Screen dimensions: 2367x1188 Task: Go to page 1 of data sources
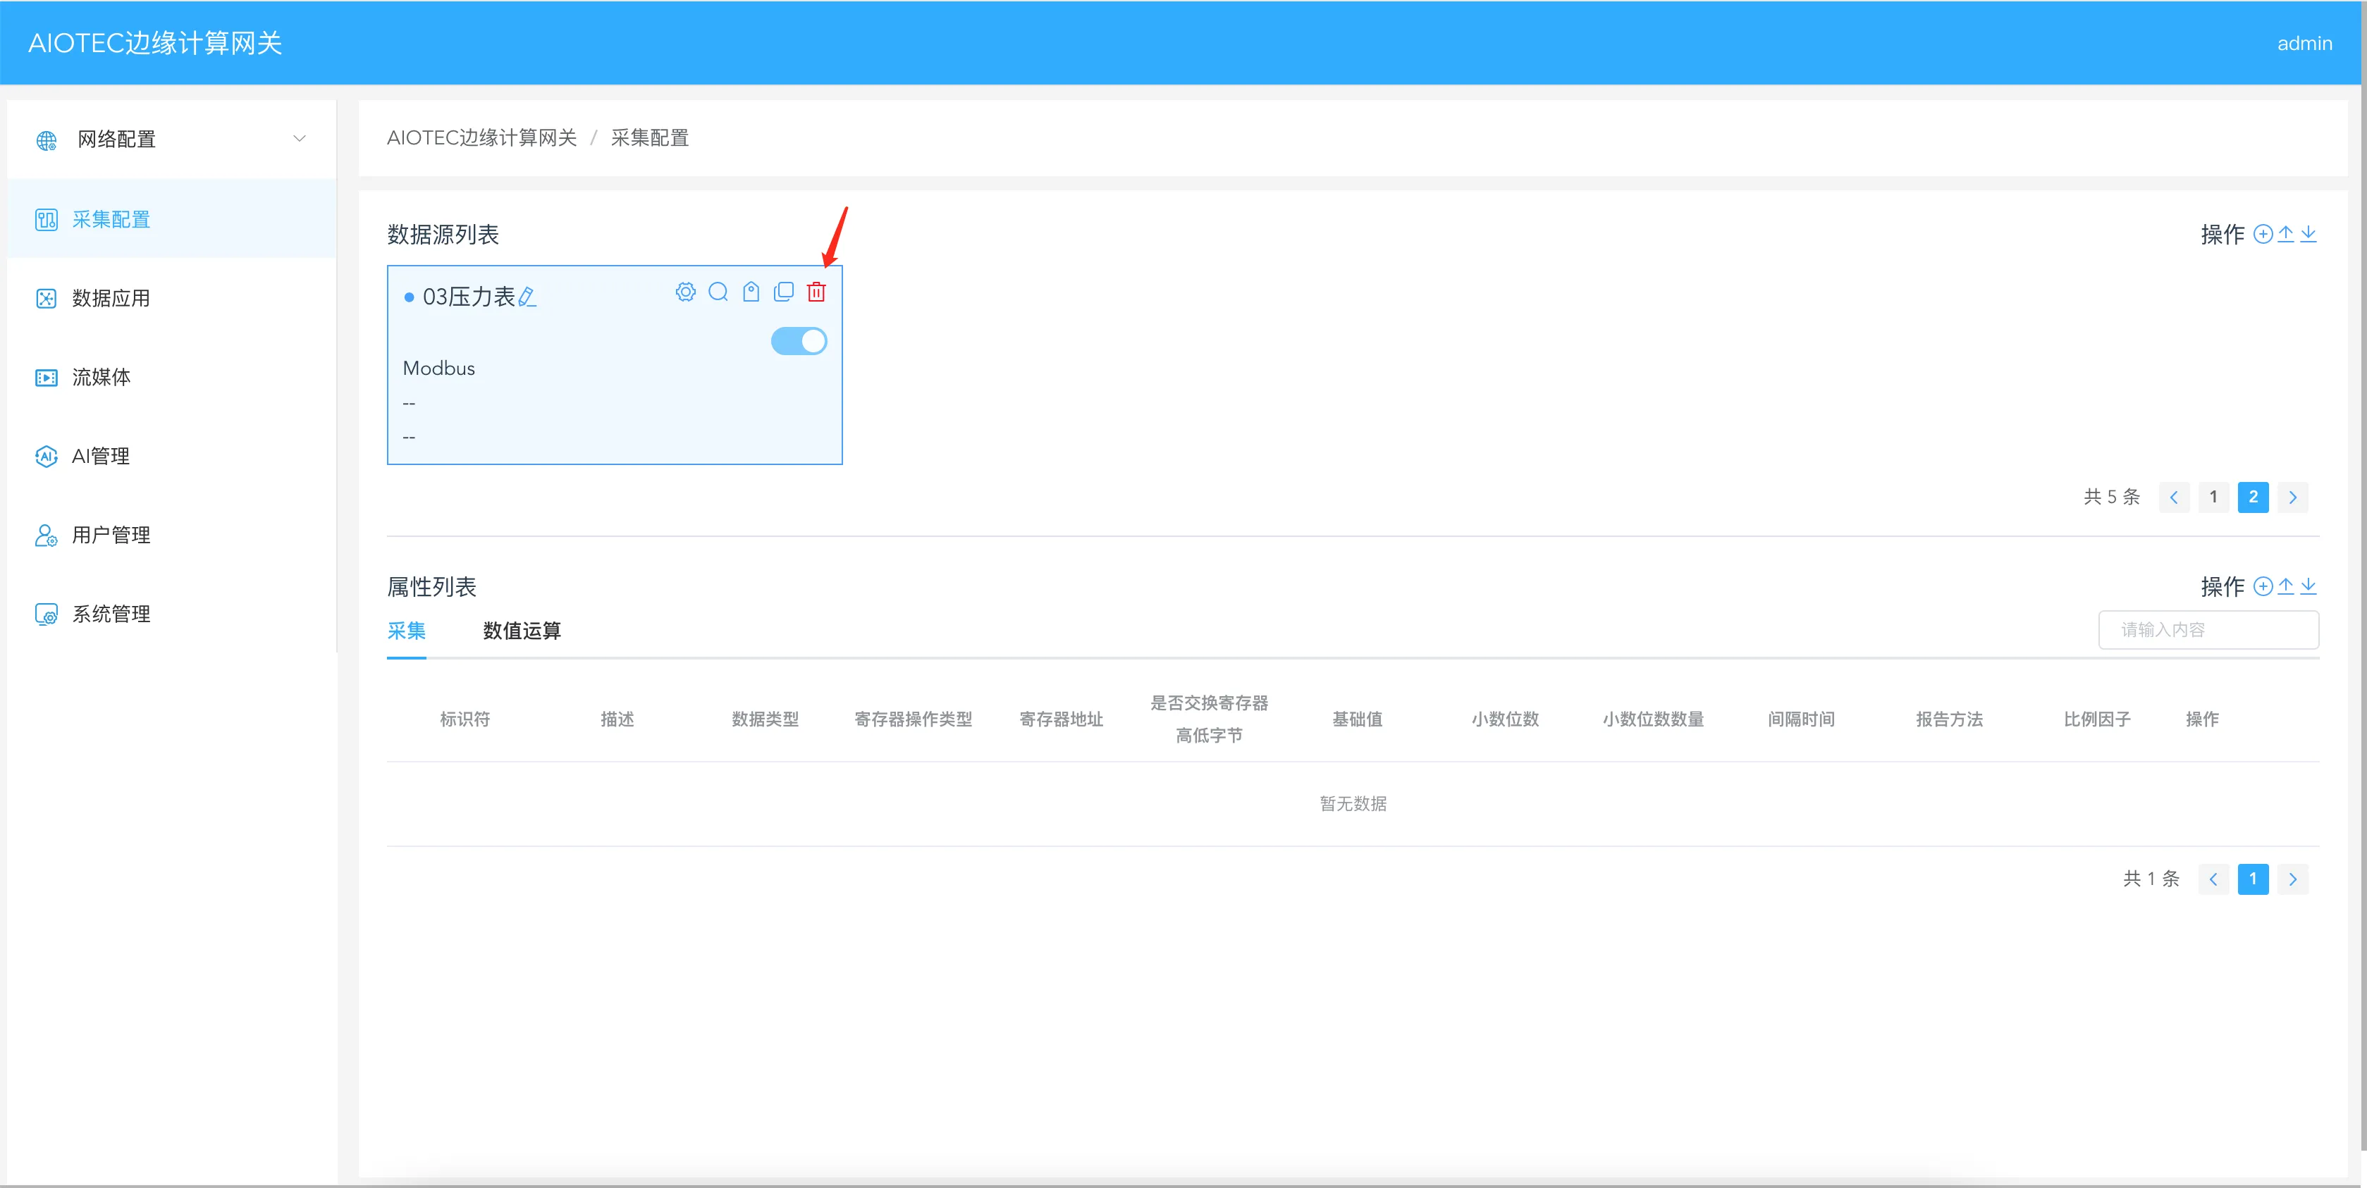coord(2213,497)
